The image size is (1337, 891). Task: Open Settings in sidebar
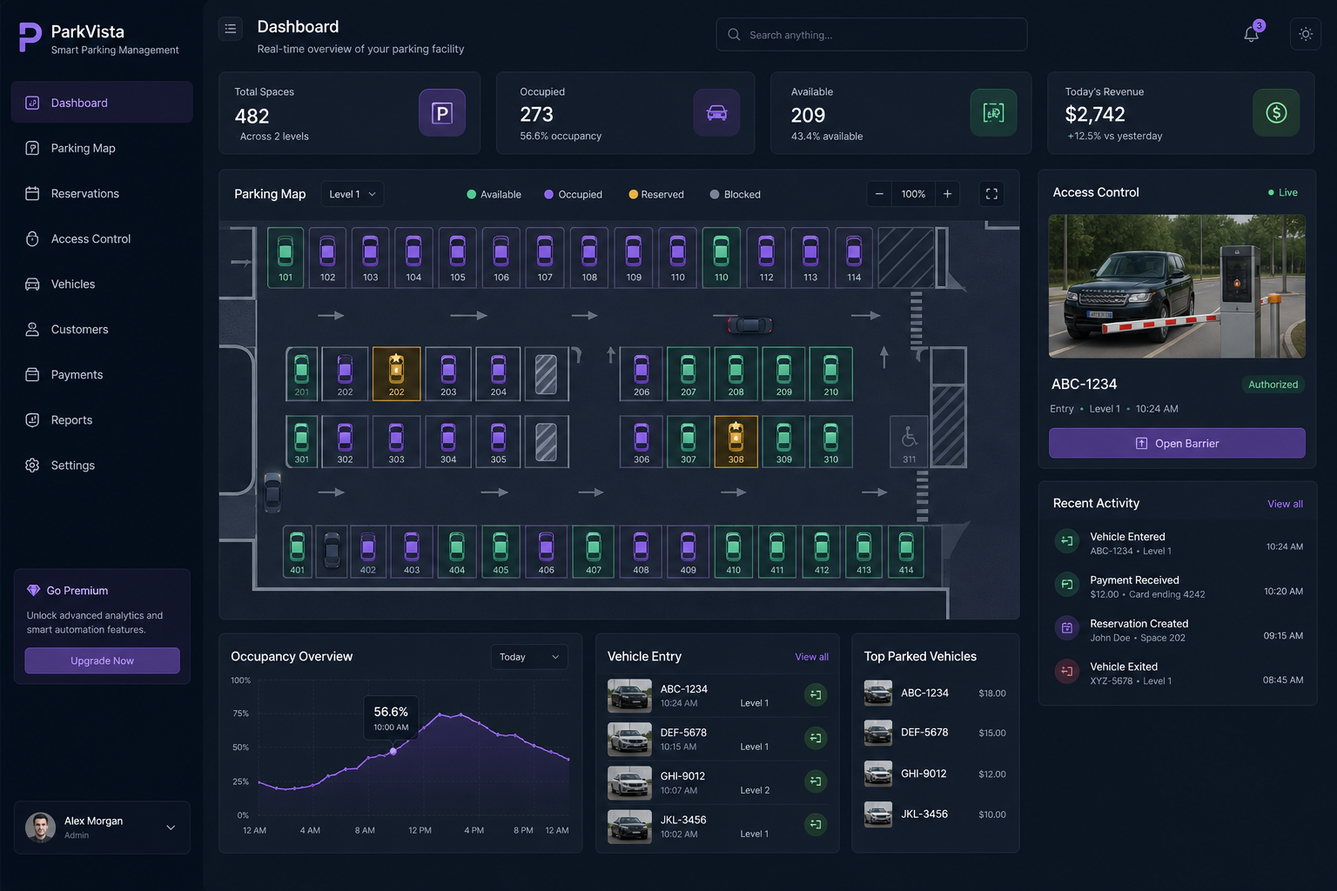pos(102,465)
